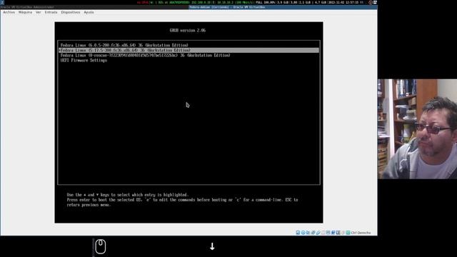Open the Máquina menu
Viewport: 457px width, 257px height.
coord(25,12)
